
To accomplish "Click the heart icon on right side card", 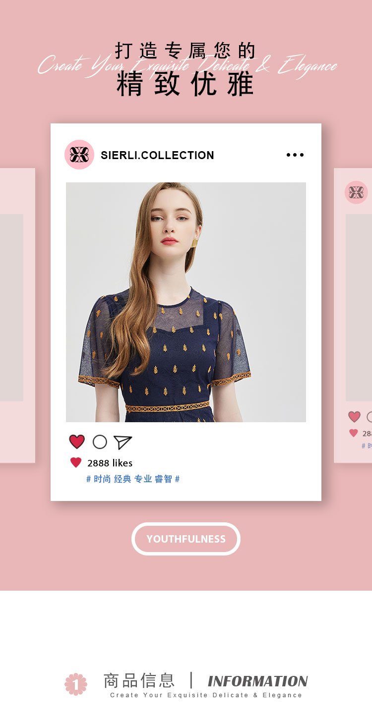I will (354, 417).
